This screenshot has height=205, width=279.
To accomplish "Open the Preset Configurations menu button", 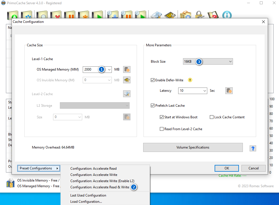I will (x=39, y=168).
